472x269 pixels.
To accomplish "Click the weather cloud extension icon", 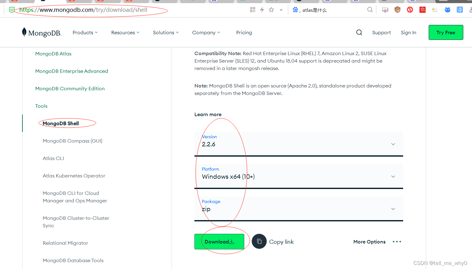I will 435,10.
